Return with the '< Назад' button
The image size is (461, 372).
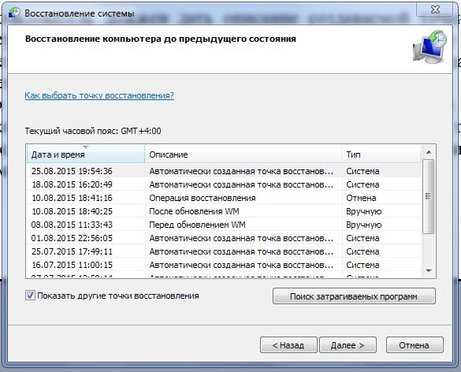coord(288,345)
